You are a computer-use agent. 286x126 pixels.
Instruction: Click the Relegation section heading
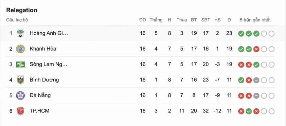coord(22,10)
